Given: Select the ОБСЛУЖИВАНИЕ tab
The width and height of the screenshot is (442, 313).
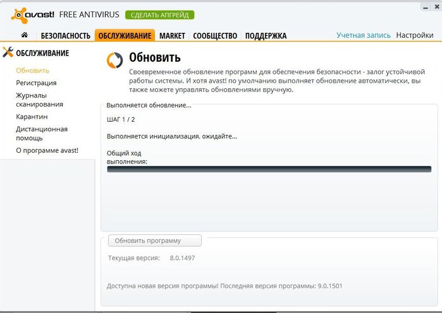Looking at the screenshot, I should [125, 35].
